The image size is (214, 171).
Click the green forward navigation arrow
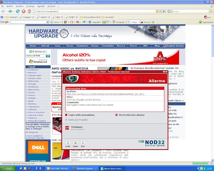click(x=10, y=11)
